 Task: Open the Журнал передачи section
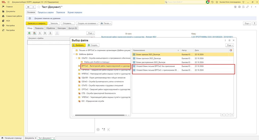click(x=75, y=12)
